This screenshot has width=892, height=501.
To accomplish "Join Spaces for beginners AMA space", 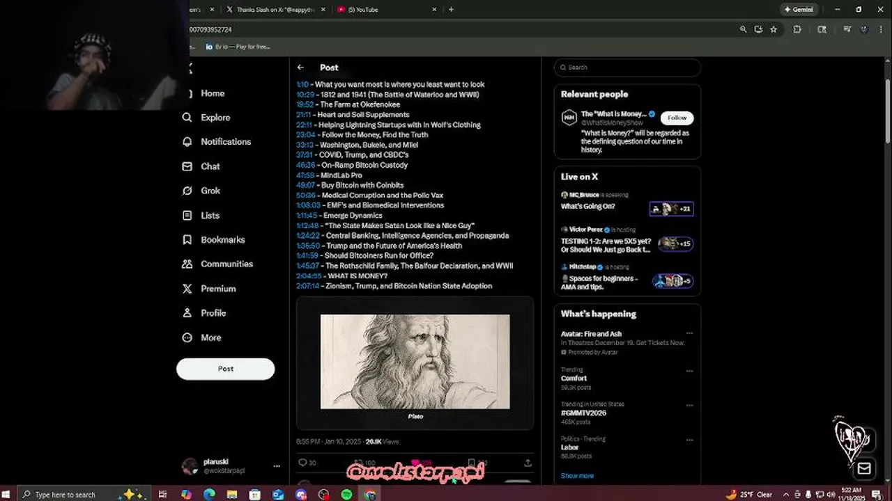I will click(627, 278).
